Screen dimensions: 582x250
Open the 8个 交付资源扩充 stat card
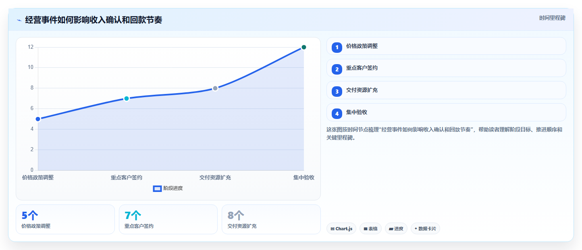coord(271,219)
